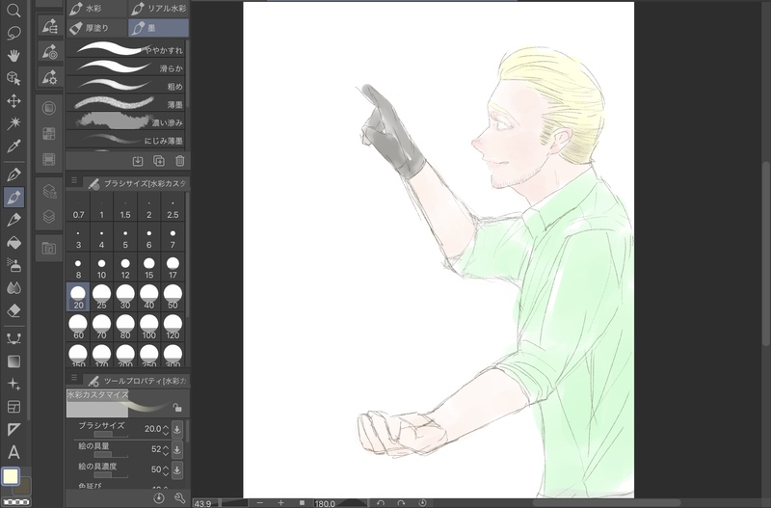
Task: Open the ブラシサイズ panel hamburger menu
Action: pyautogui.click(x=74, y=180)
